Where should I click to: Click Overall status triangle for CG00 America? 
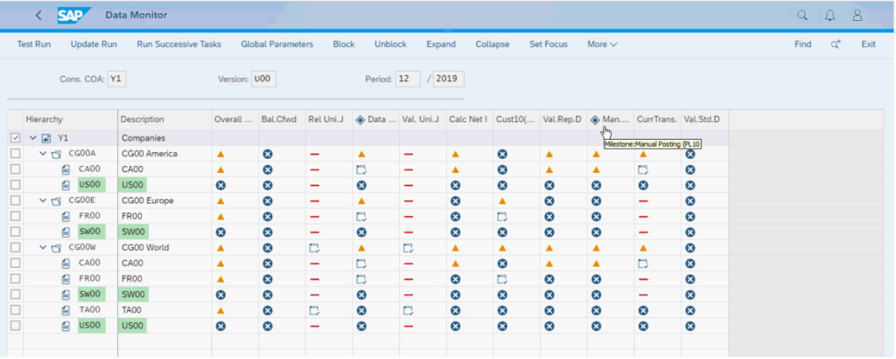(220, 154)
